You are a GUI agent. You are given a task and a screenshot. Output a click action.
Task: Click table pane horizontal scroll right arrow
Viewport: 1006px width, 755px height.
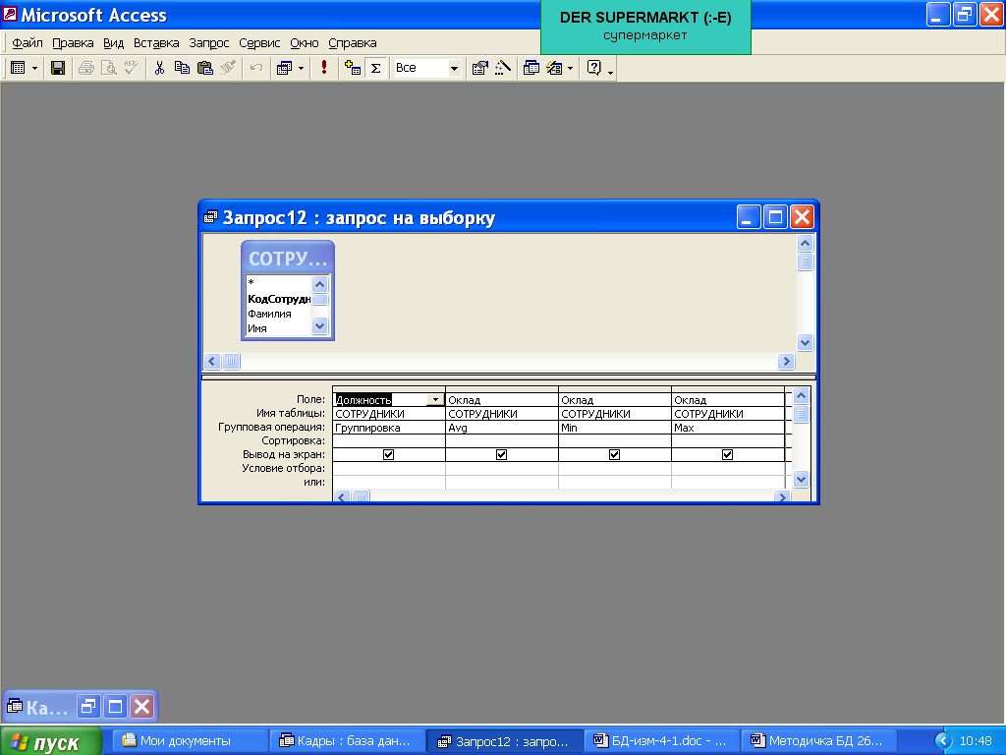(786, 362)
